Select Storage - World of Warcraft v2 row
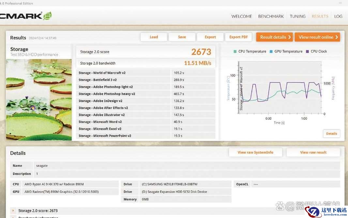The width and height of the screenshot is (348, 218). (145, 73)
